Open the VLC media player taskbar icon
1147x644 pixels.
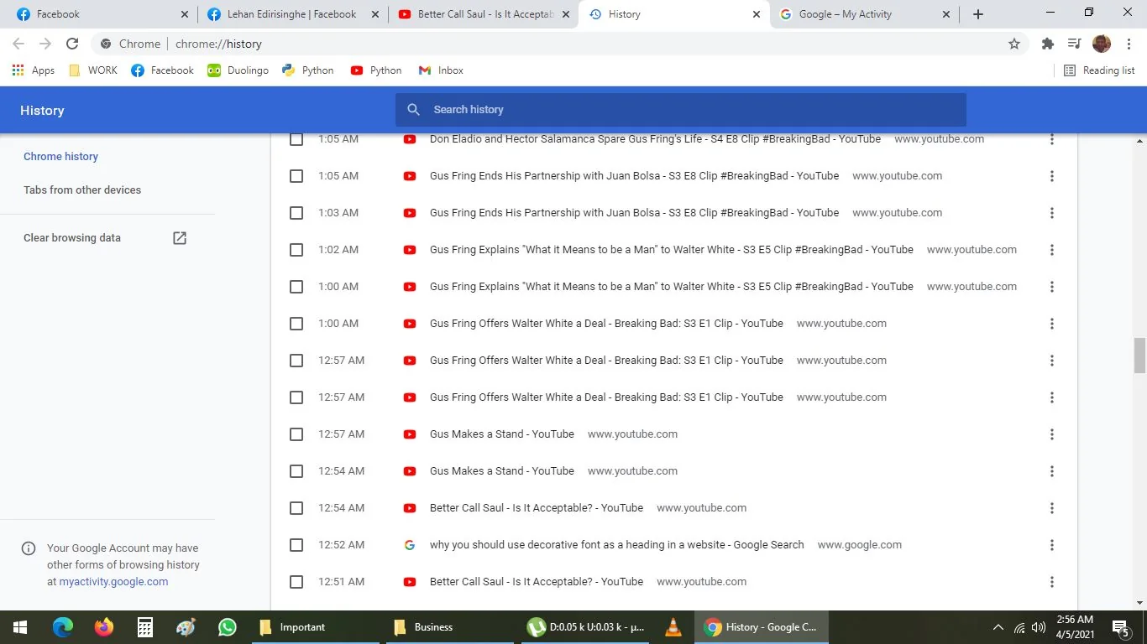point(673,627)
